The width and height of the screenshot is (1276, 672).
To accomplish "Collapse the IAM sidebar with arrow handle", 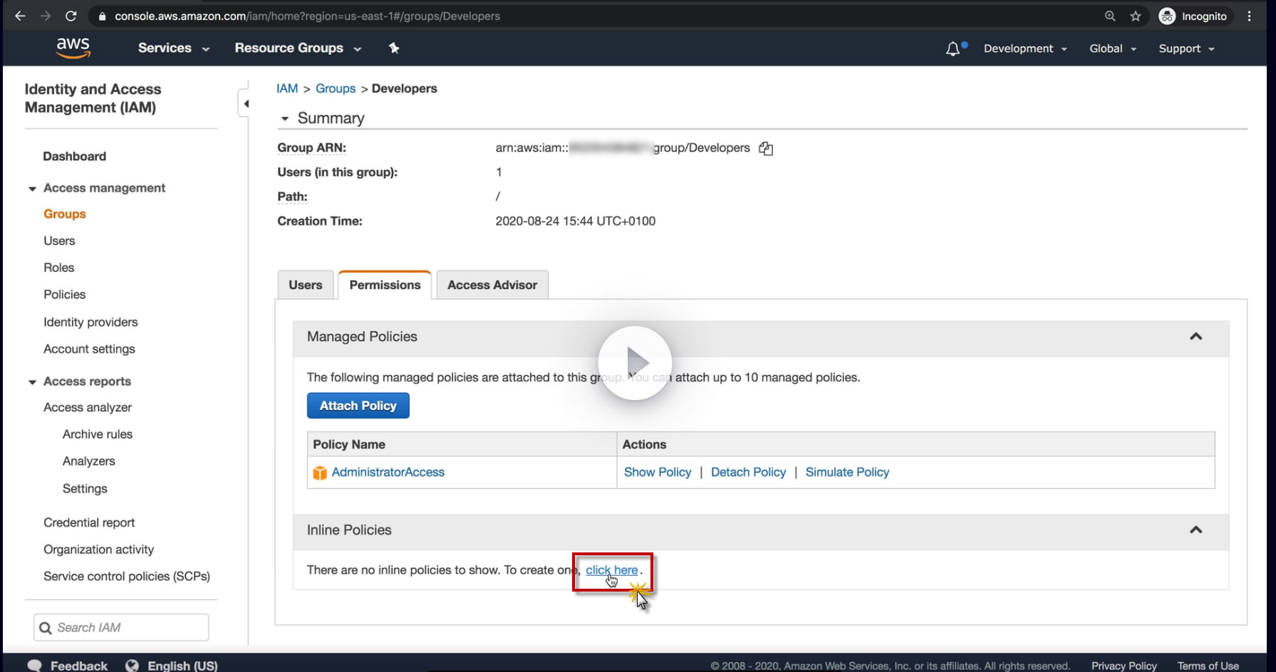I will pos(246,104).
